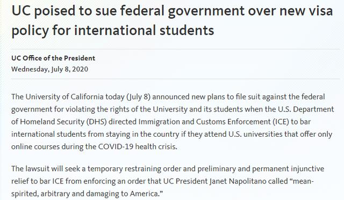Click the horizontal divider below the date
Image resolution: width=344 pixels, height=200 pixels.
[176, 79]
